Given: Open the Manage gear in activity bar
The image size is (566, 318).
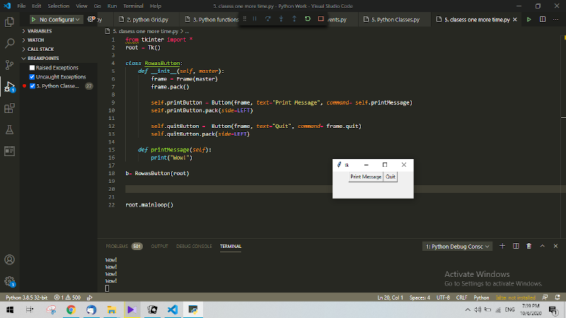Looking at the screenshot, I should click(x=9, y=281).
